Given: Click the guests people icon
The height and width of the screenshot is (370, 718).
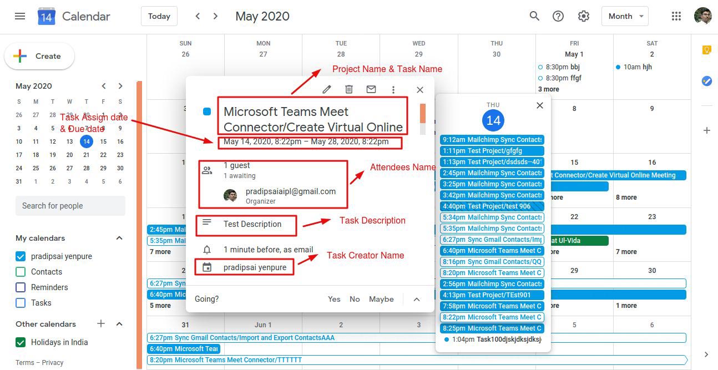Looking at the screenshot, I should pyautogui.click(x=207, y=170).
